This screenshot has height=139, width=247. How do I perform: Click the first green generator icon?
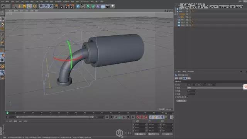pyautogui.click(x=88, y=6)
